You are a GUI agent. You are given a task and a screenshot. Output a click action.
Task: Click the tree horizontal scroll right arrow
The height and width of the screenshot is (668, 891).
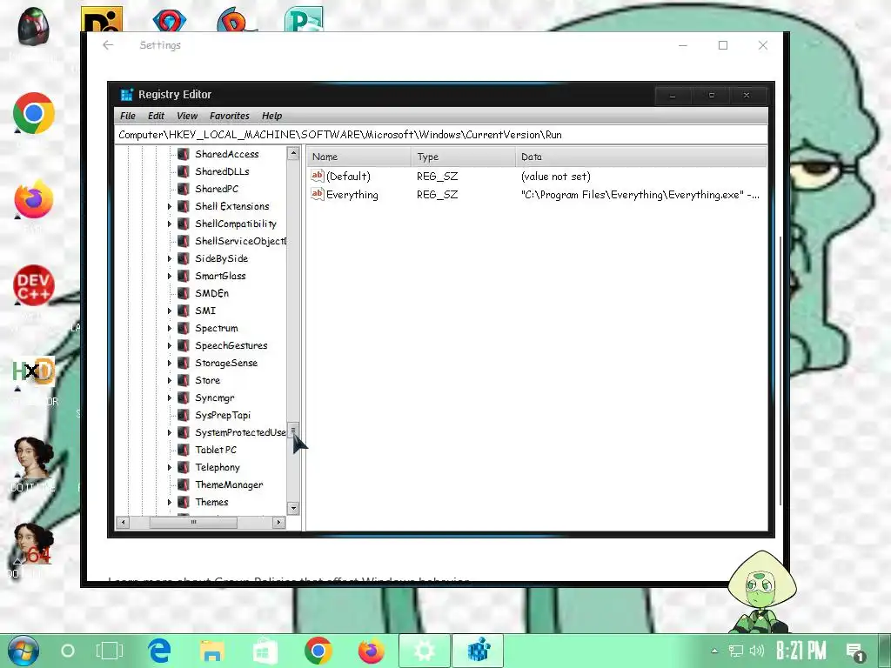[278, 522]
